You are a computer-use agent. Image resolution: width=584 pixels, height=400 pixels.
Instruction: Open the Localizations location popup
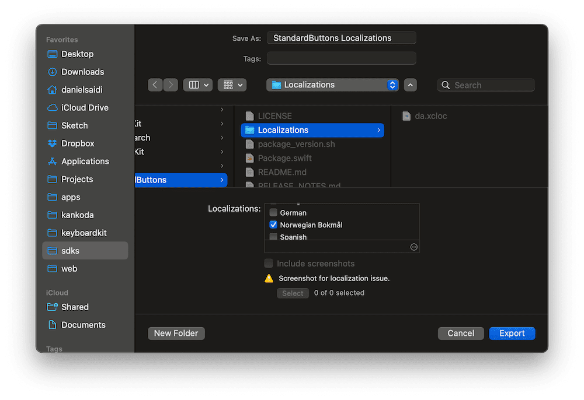333,85
